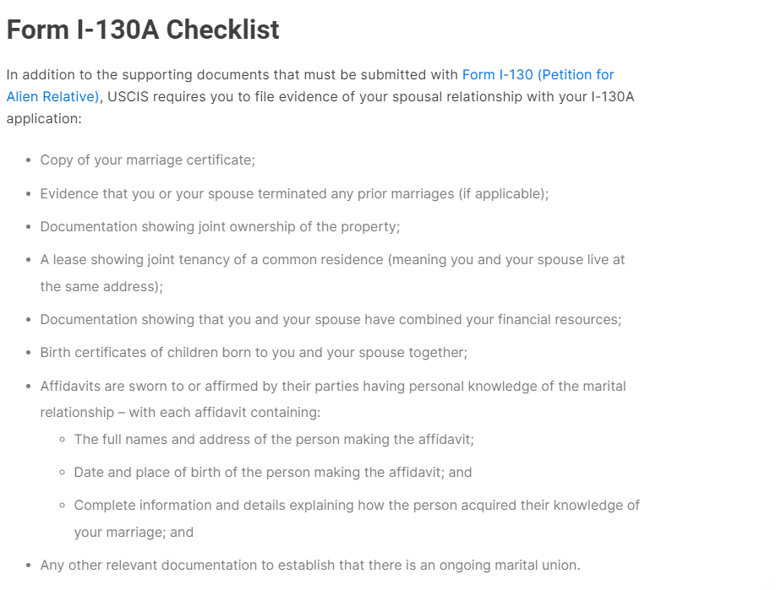Click the 'Complete information and details' sub-item
This screenshot has width=776, height=590.
click(x=357, y=506)
